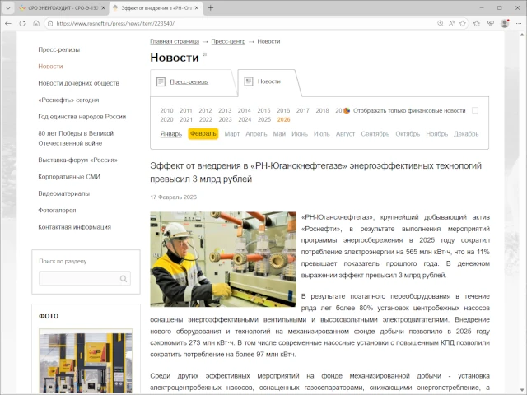Open Новости in the sidebar menu
This screenshot has height=395, width=527.
pyautogui.click(x=50, y=67)
